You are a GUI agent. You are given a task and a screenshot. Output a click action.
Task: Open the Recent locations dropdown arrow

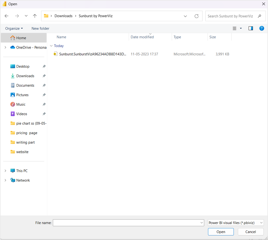(26, 16)
